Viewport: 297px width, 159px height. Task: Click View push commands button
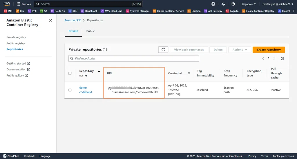click(189, 50)
